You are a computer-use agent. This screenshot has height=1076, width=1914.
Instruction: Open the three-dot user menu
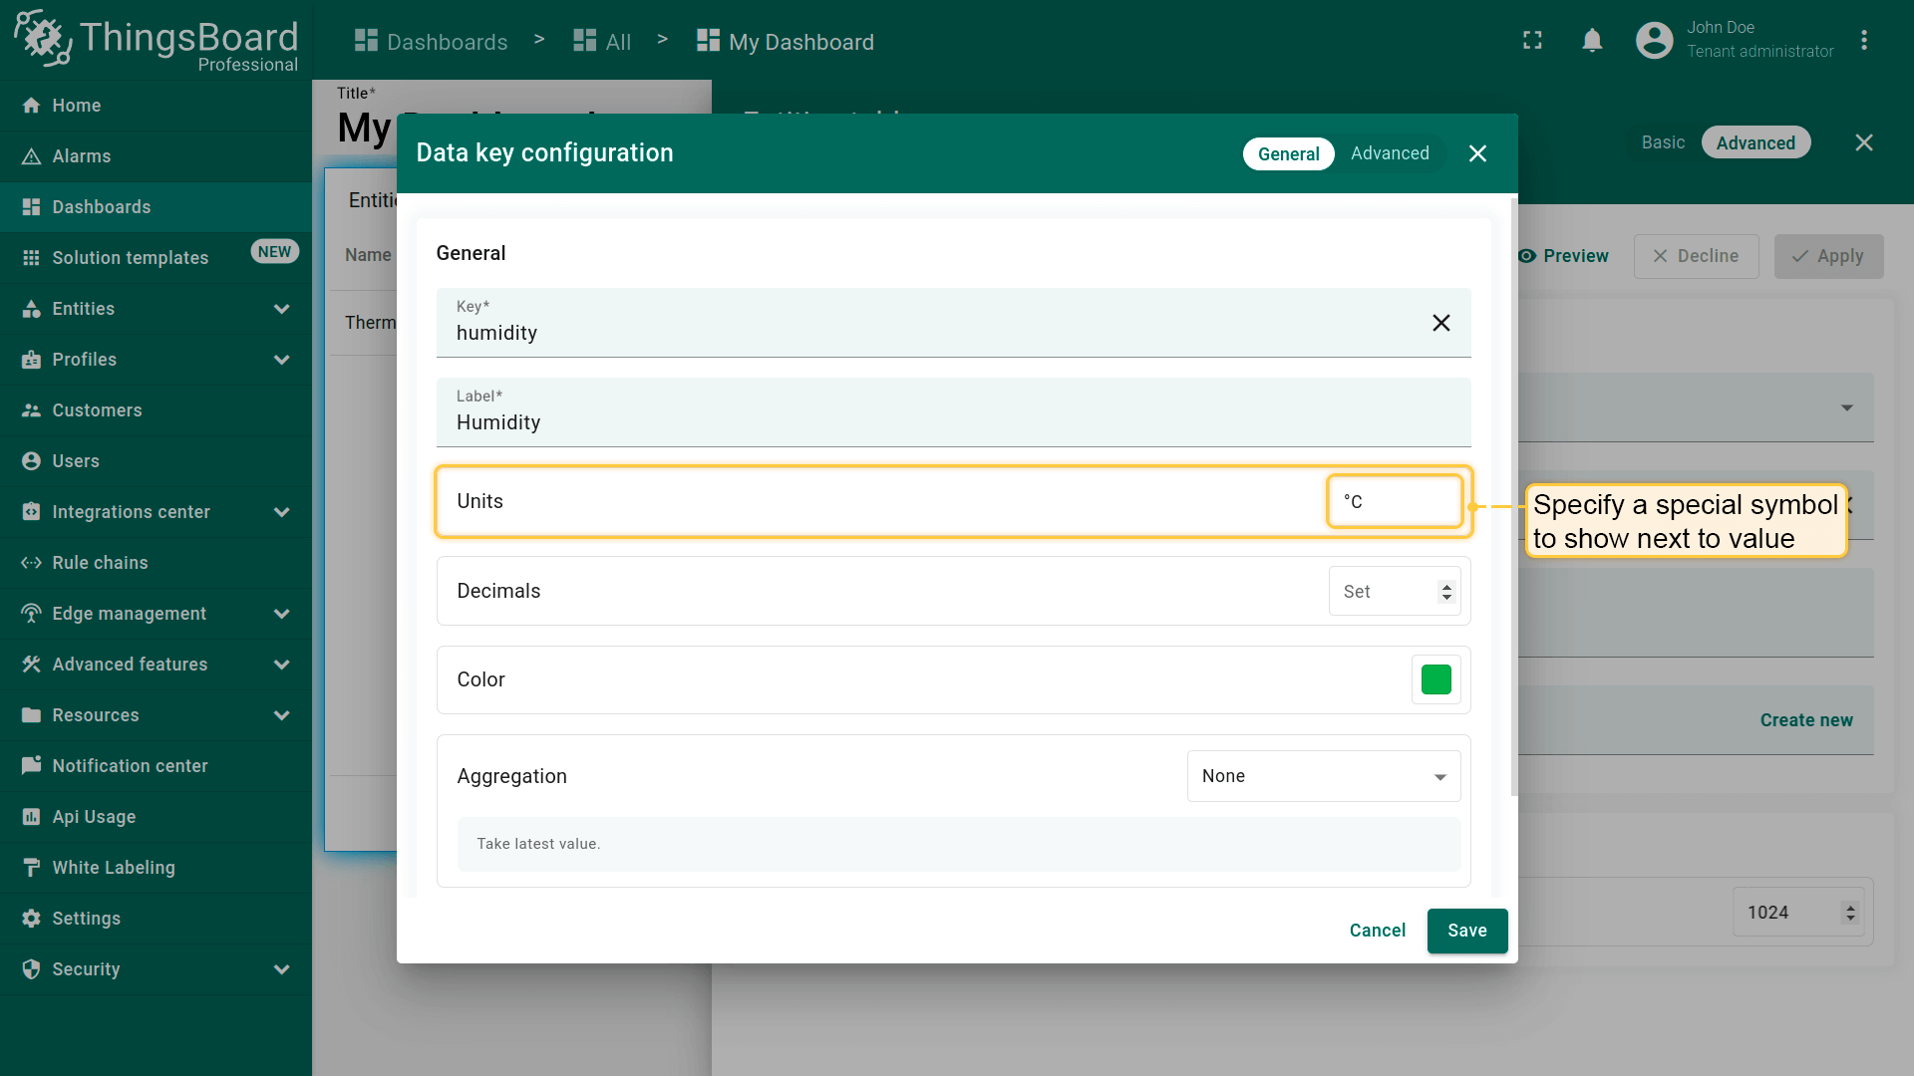point(1863,41)
